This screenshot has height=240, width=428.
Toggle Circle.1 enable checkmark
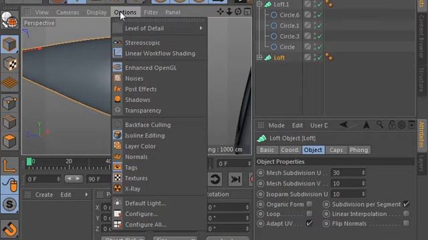(x=319, y=26)
